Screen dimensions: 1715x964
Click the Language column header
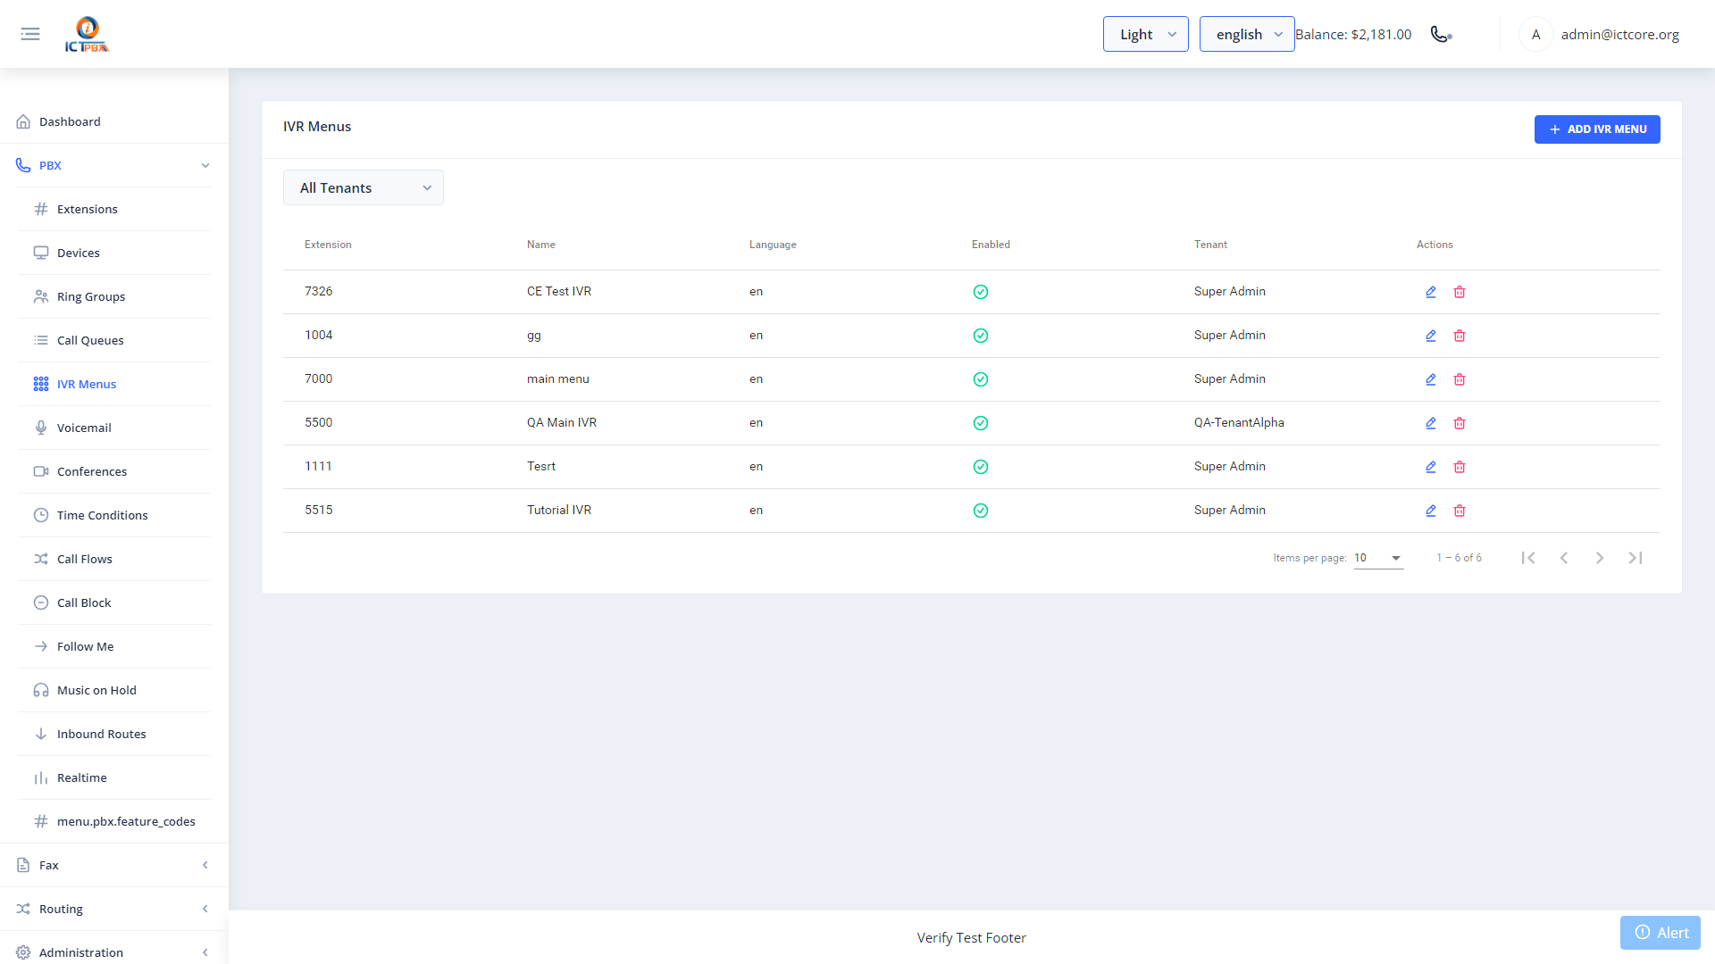(x=773, y=245)
